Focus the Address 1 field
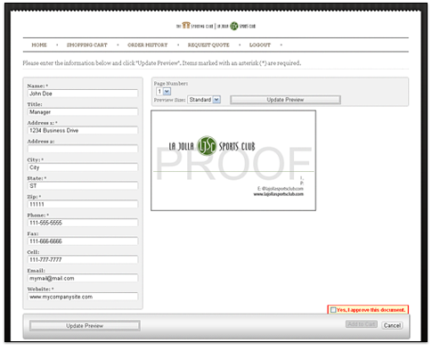432x351 pixels. (83, 130)
